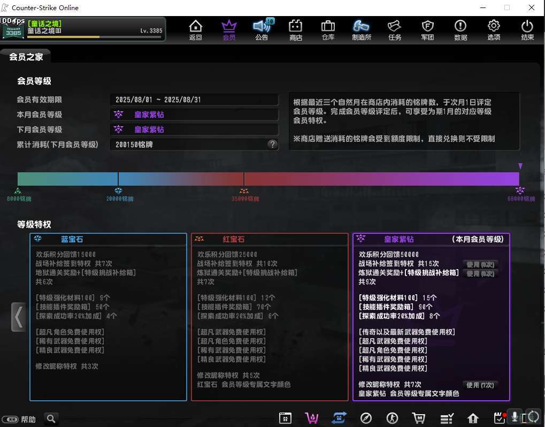Image resolution: width=545 pixels, height=427 pixels.
Task: Click the circular refresh icon at bottom right
Action: point(534,416)
